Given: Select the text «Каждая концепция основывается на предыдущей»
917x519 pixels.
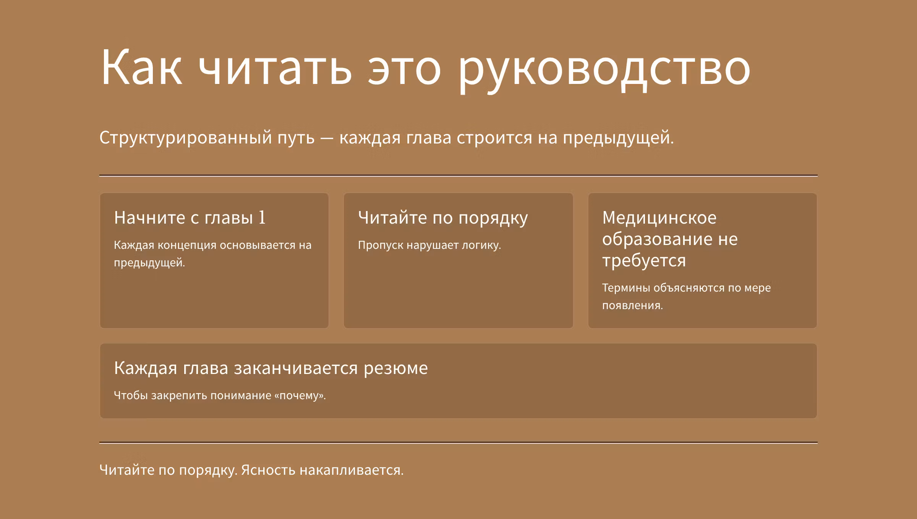Looking at the screenshot, I should pyautogui.click(x=212, y=253).
